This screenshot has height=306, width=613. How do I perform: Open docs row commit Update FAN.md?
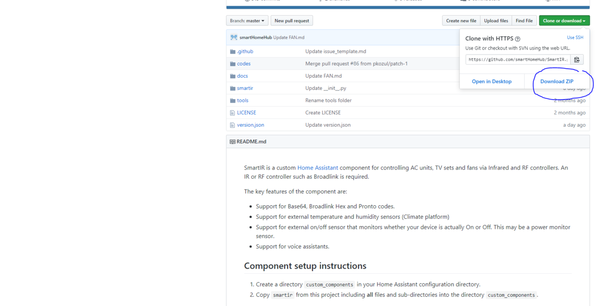click(x=323, y=76)
